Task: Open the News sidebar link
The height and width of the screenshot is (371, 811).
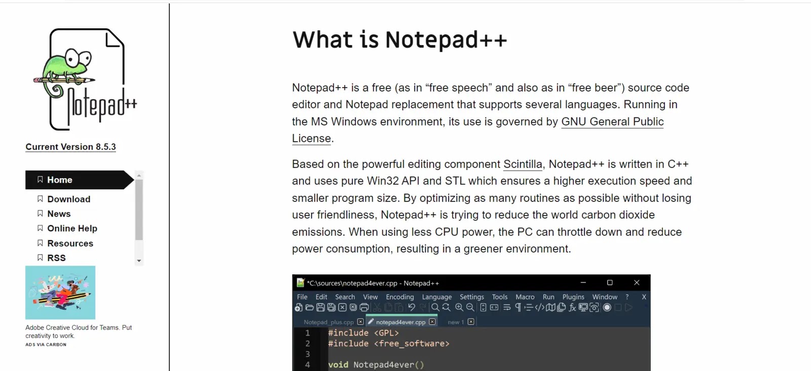Action: click(x=59, y=214)
